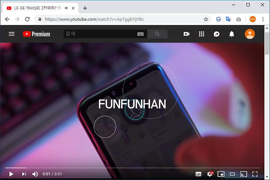Cast video to a TV
Image resolution: width=270 pixels, height=180 pixels.
pyautogui.click(x=243, y=174)
